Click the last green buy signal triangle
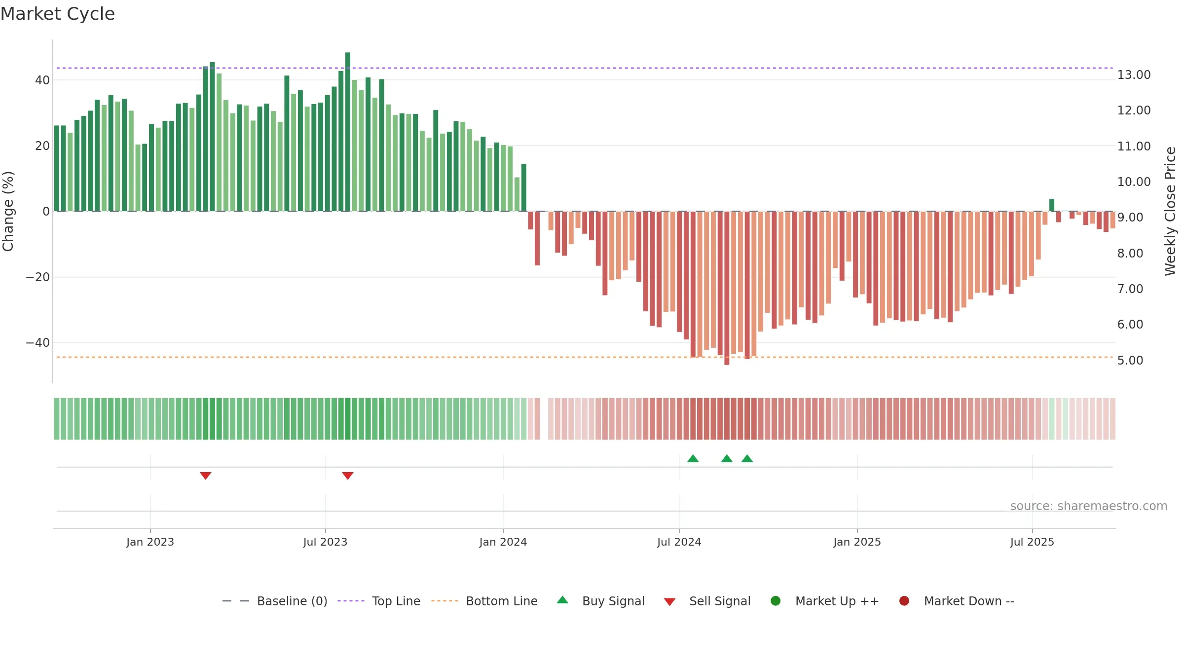Screen dimensions: 1184x666 pyautogui.click(x=747, y=458)
